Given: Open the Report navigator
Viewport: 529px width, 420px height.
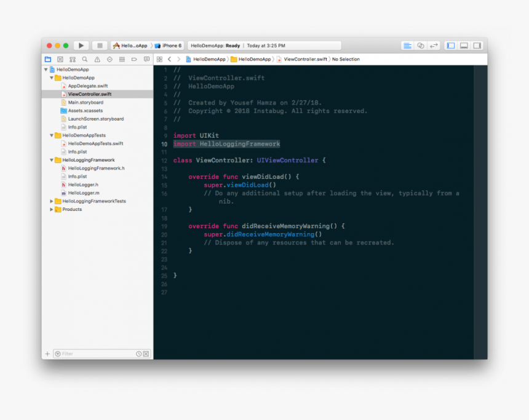Looking at the screenshot, I should click(146, 60).
